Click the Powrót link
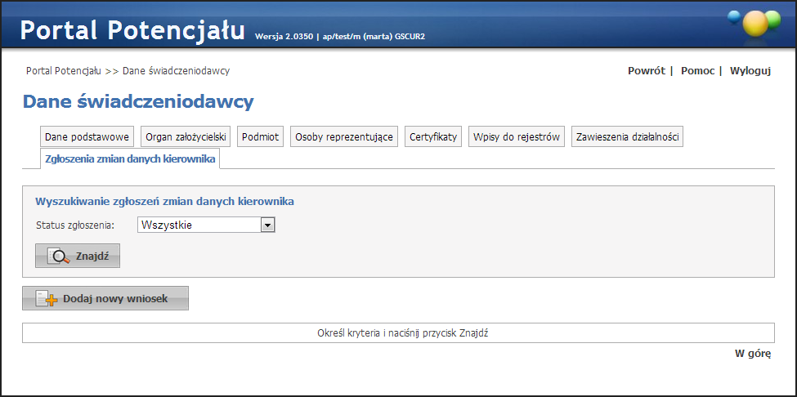Viewport: 797px width, 397px height. click(x=646, y=71)
